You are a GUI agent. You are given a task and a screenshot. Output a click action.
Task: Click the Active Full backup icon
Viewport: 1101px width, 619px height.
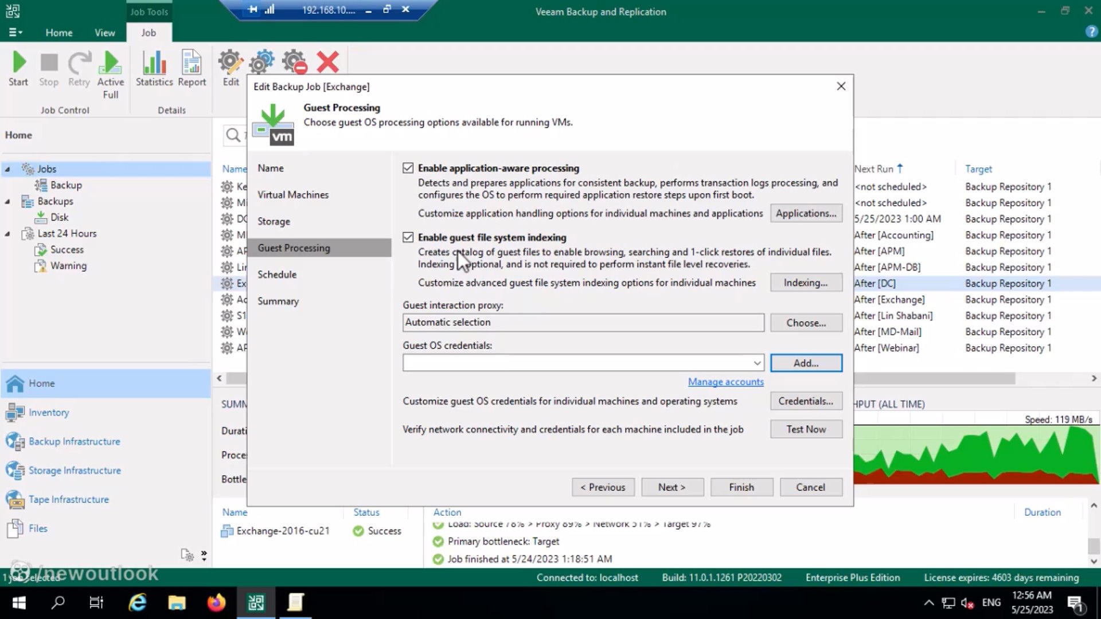(x=110, y=65)
